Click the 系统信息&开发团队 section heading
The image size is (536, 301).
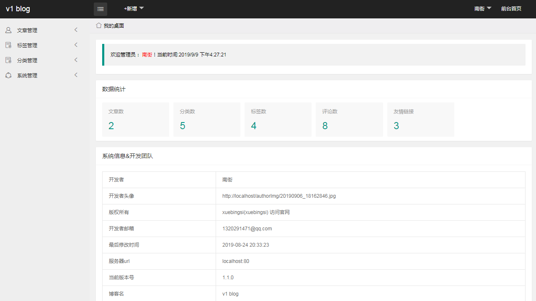click(x=128, y=156)
